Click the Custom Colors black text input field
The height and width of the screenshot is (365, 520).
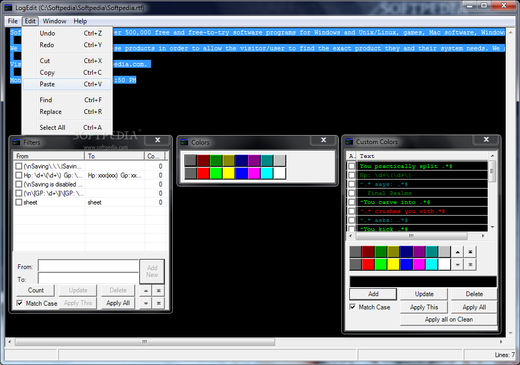pos(423,282)
